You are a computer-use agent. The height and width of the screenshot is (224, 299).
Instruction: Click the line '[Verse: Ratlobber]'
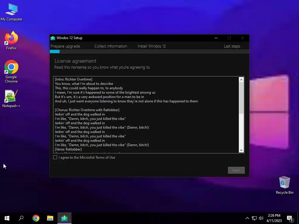68,149
